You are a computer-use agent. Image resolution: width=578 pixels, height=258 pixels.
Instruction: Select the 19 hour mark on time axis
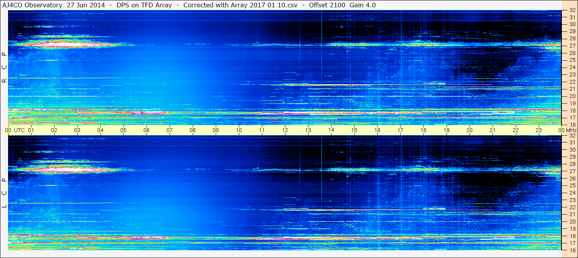coord(446,130)
